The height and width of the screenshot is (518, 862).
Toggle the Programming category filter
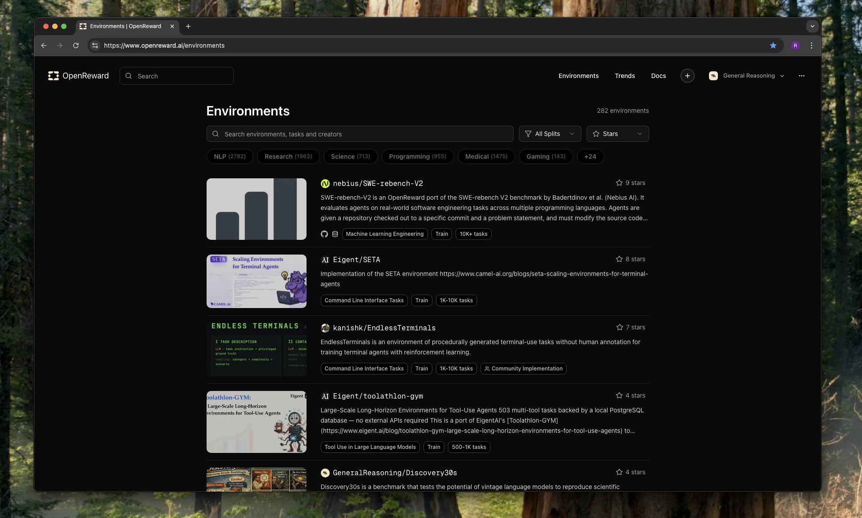418,156
